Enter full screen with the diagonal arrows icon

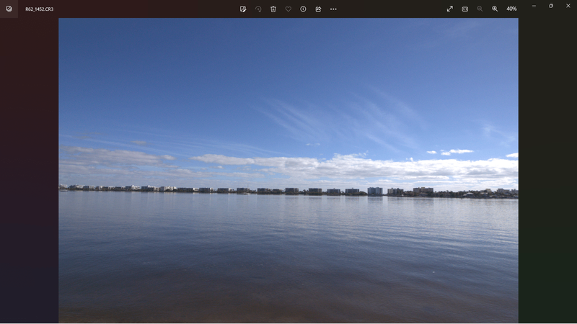(450, 9)
